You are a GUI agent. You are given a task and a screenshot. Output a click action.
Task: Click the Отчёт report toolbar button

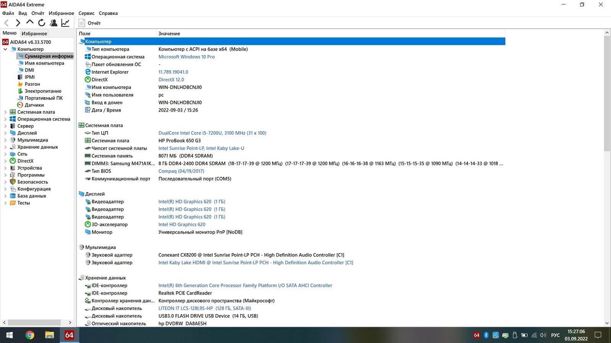click(x=90, y=23)
